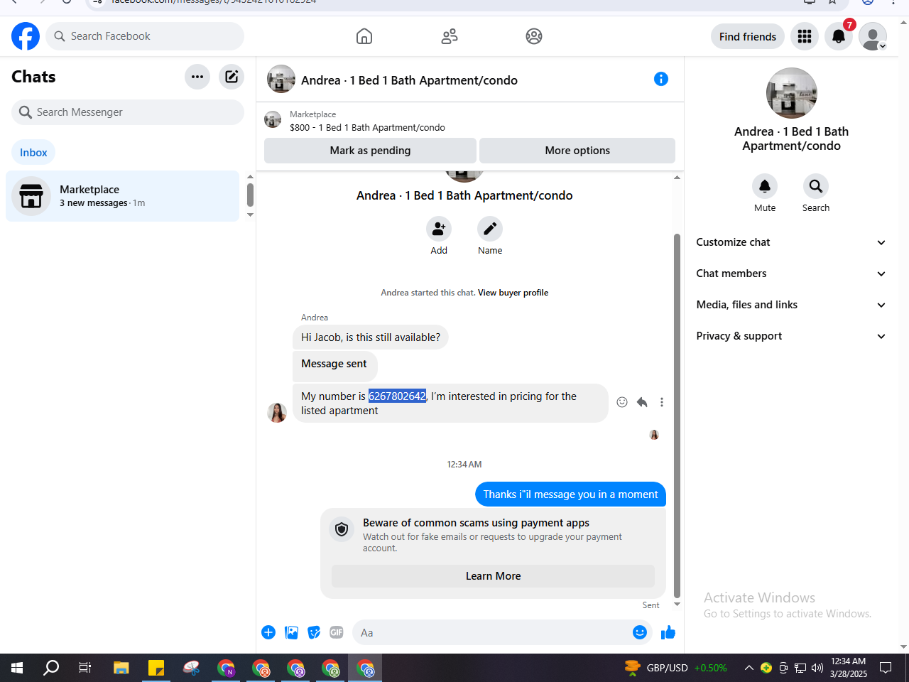This screenshot has height=682, width=909.
Task: Click the 'Message sent' bubble
Action: pyautogui.click(x=334, y=366)
